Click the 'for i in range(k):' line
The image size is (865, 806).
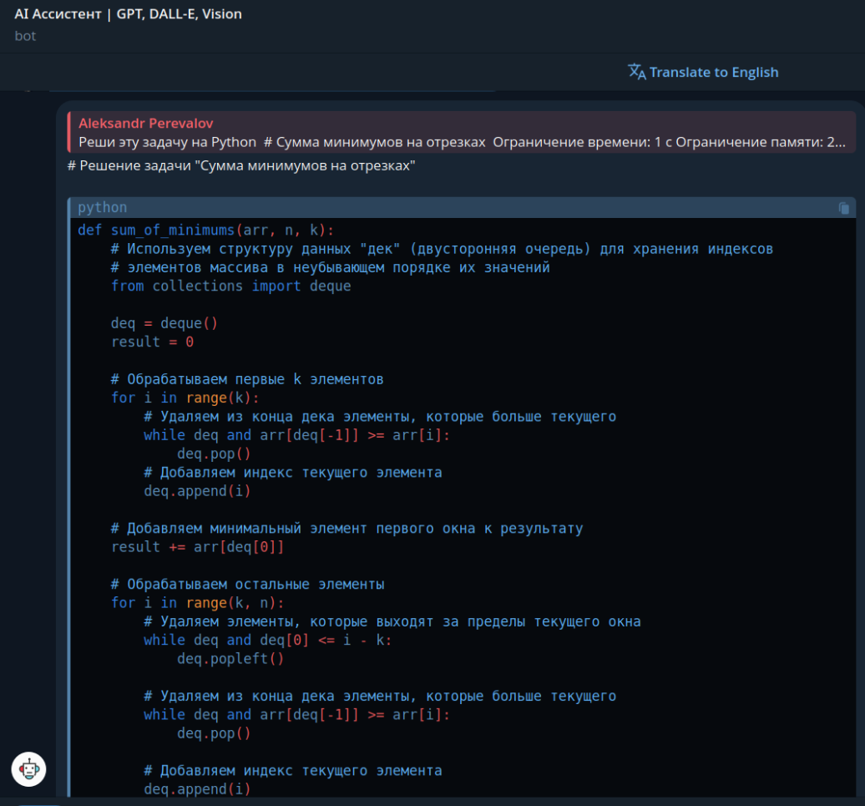click(x=185, y=398)
